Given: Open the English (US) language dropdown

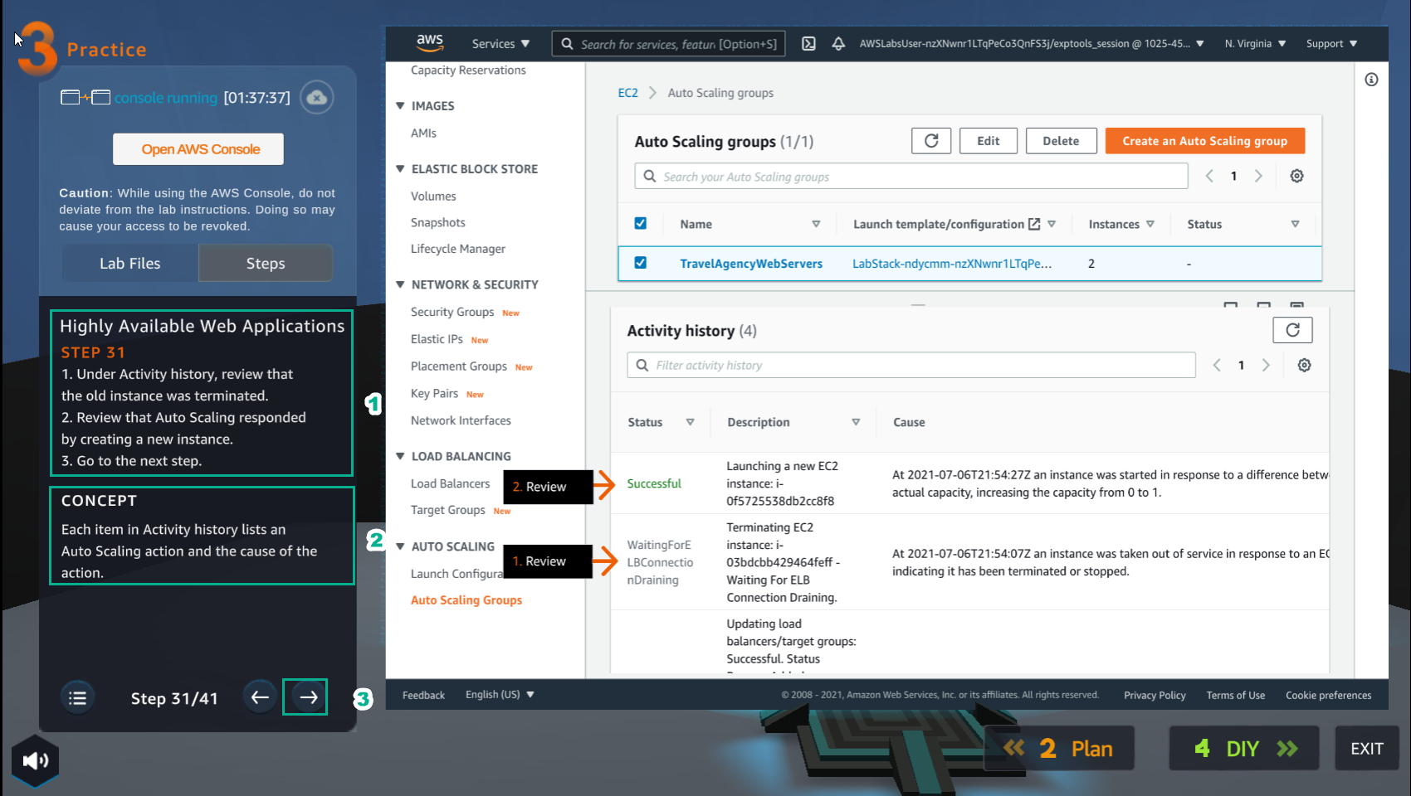Looking at the screenshot, I should click(x=500, y=695).
